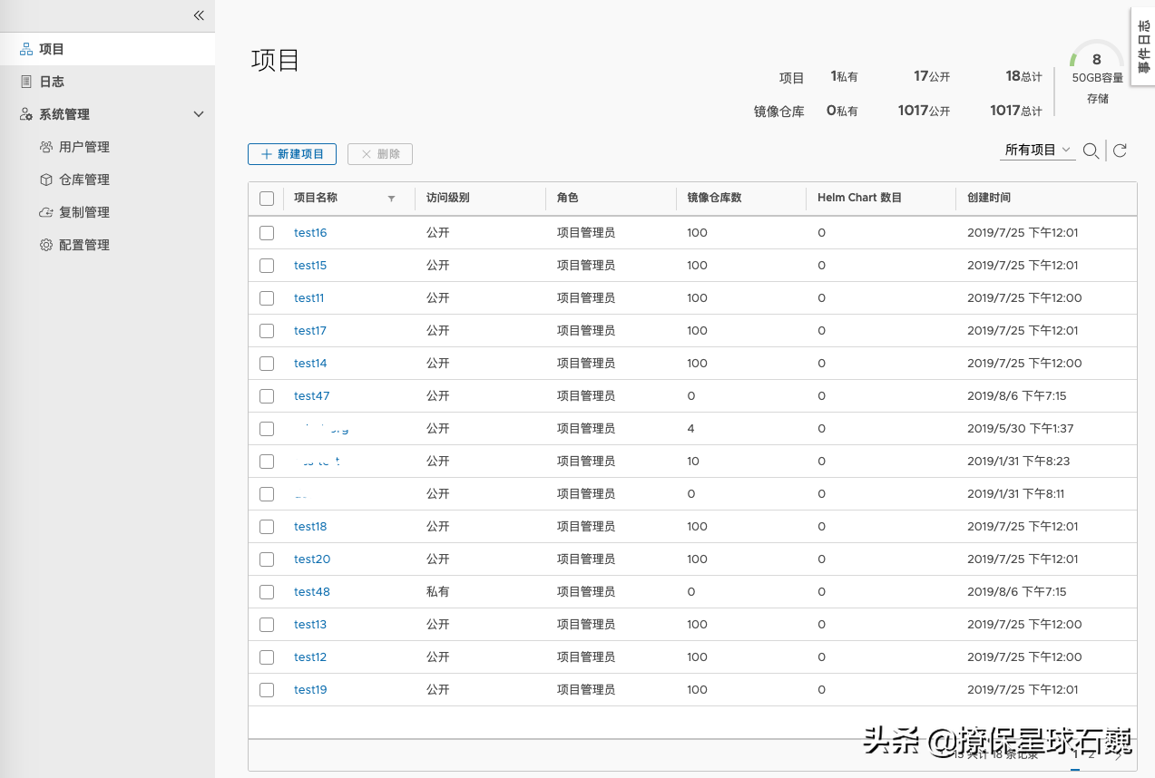Tick the checkbox for test48
Image resolution: width=1155 pixels, height=778 pixels.
coord(267,592)
